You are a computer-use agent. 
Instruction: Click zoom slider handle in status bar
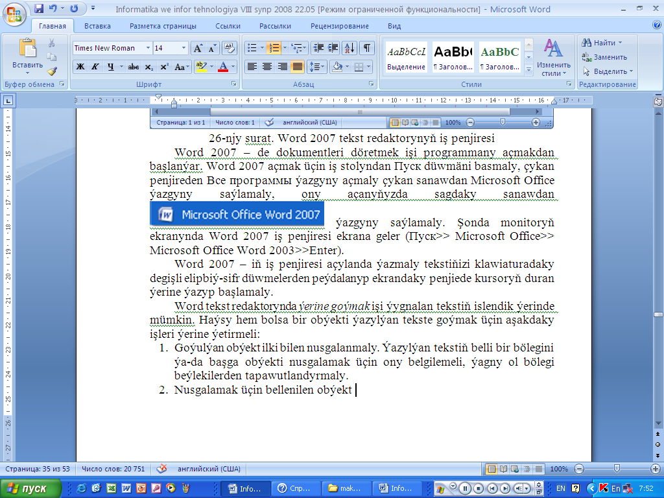pos(617,469)
